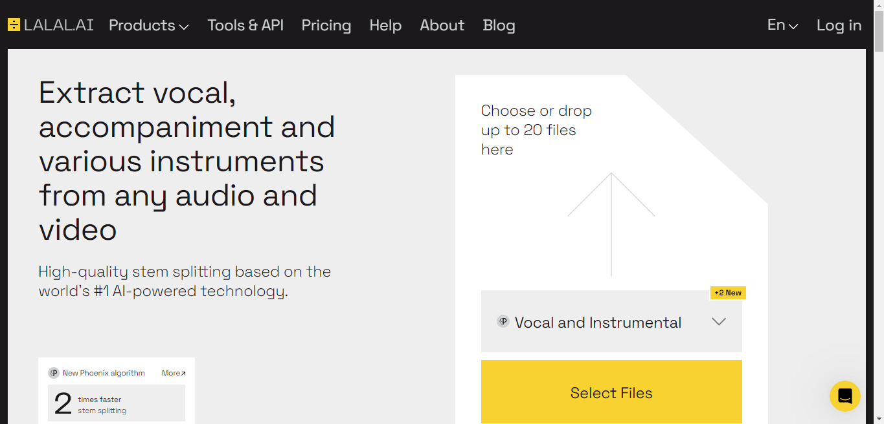This screenshot has height=424, width=884.
Task: Open the En language selector
Action: click(782, 25)
